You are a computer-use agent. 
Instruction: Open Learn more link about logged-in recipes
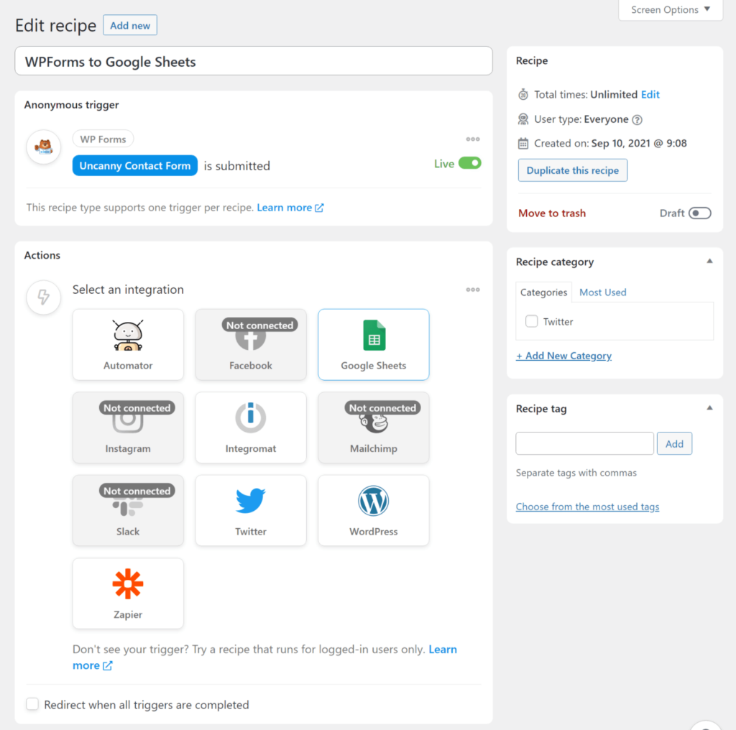tap(443, 650)
